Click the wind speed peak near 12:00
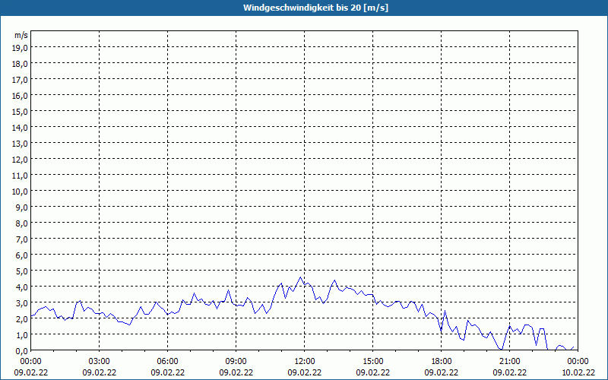This screenshot has width=608, height=380. tap(300, 277)
